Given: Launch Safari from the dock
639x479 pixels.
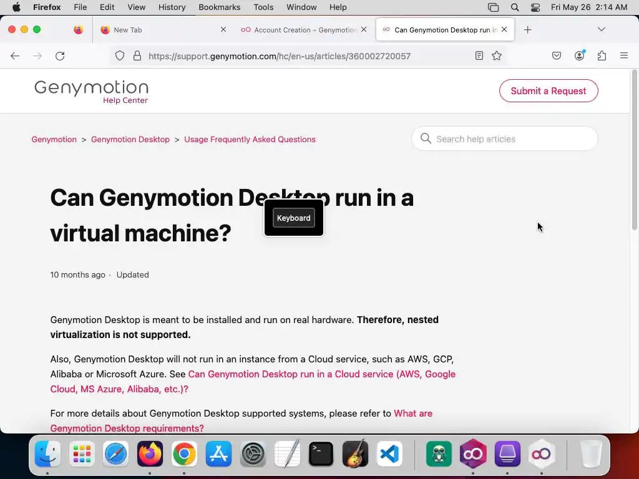Looking at the screenshot, I should point(115,454).
